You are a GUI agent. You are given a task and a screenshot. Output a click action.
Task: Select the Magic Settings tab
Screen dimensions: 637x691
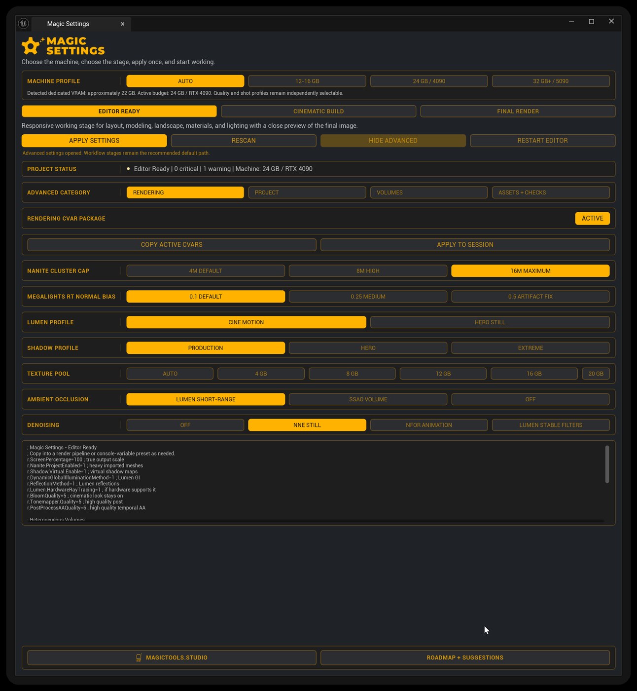point(81,24)
